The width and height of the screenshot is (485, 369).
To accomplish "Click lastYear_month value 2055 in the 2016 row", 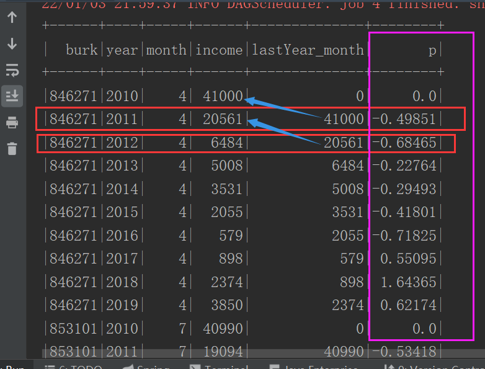I will [348, 236].
